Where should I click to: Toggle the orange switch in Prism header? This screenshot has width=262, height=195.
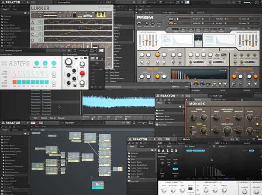[171, 23]
